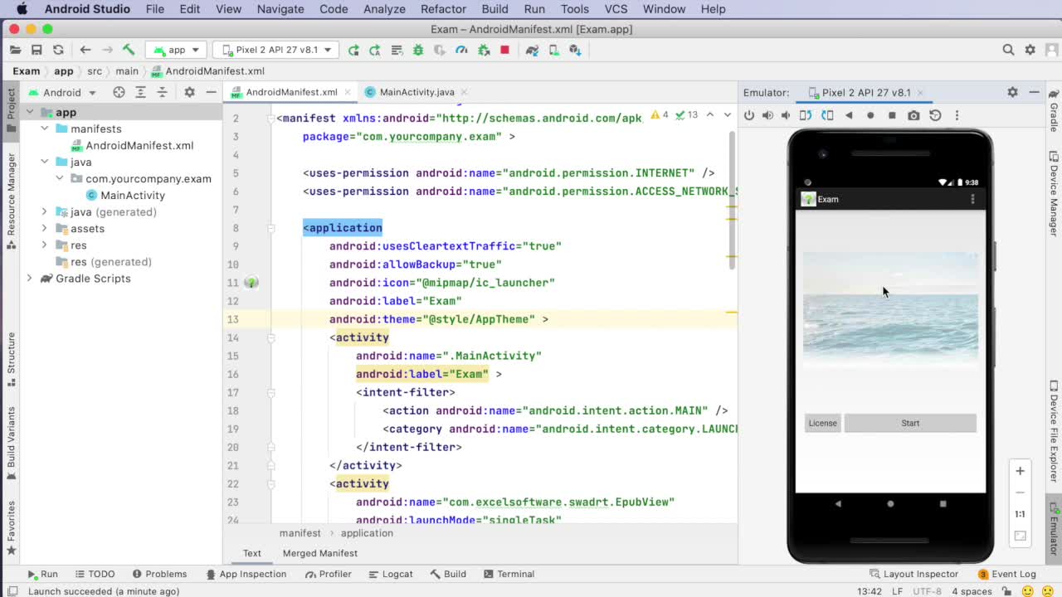Take emulator screenshot with camera icon
The image size is (1062, 597).
click(913, 115)
